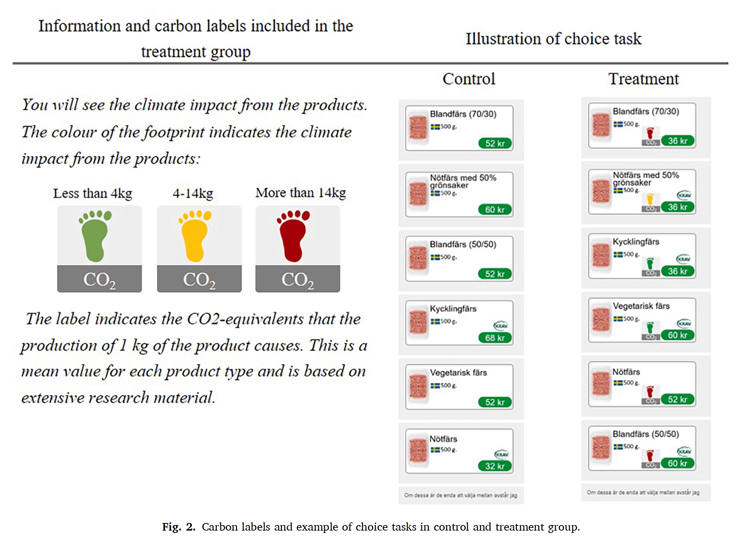Viewport: 737px width, 543px height.
Task: Click meat thumbnail on control Blandfärs (50/50) card
Action: pyautogui.click(x=418, y=258)
